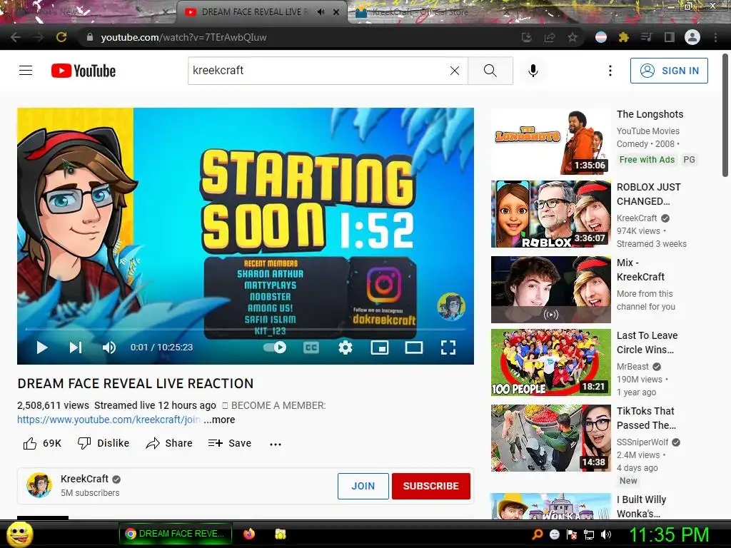Open the KreekCraft channel avatar
Image resolution: width=731 pixels, height=548 pixels.
tap(39, 485)
